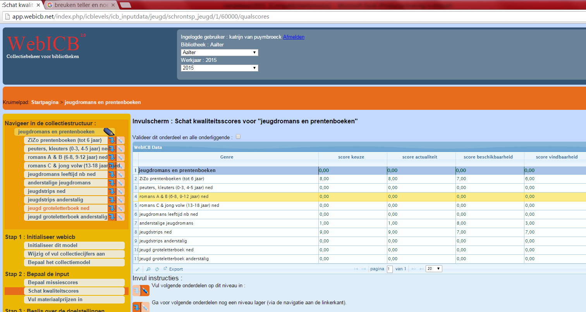The image size is (586, 312).
Task: Click the next page arrow in grid pager
Action: click(414, 269)
